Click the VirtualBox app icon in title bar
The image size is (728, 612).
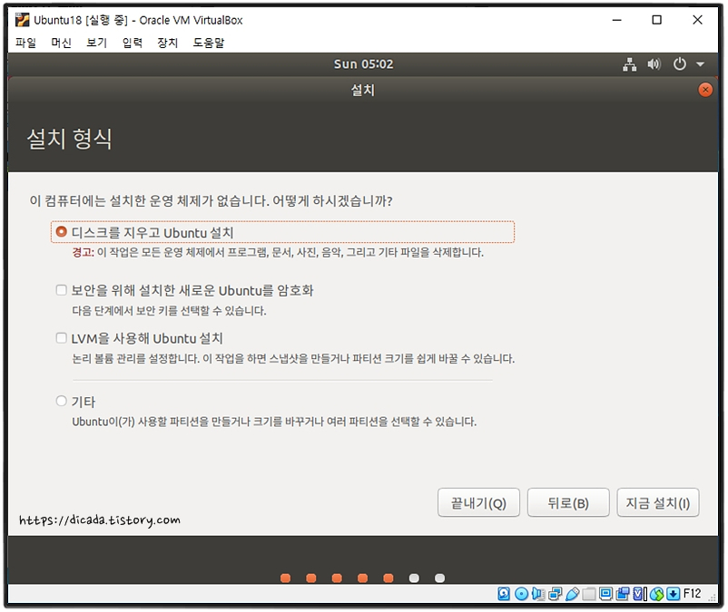22,20
